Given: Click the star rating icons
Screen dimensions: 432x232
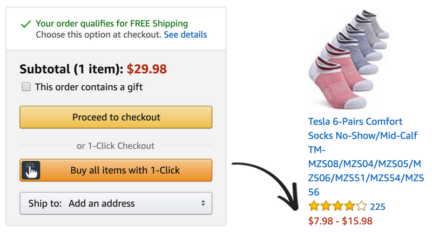Looking at the screenshot, I should click(x=337, y=206).
